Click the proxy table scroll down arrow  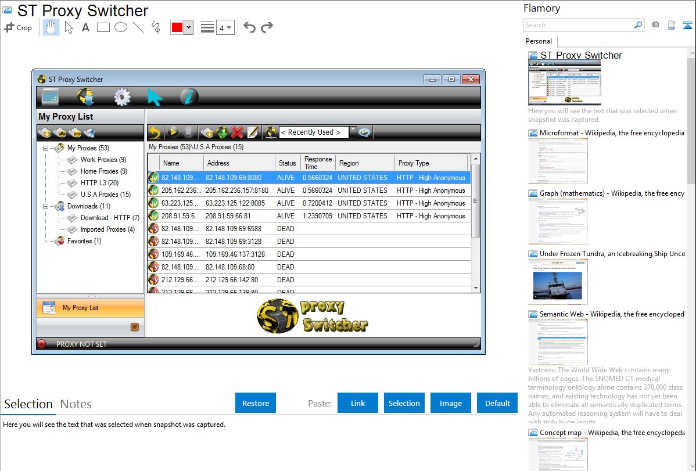475,287
